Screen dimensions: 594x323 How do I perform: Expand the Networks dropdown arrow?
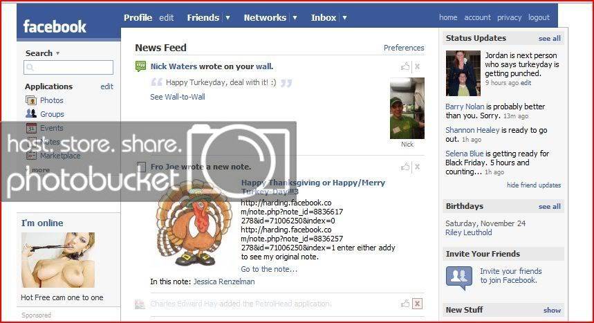click(x=295, y=17)
